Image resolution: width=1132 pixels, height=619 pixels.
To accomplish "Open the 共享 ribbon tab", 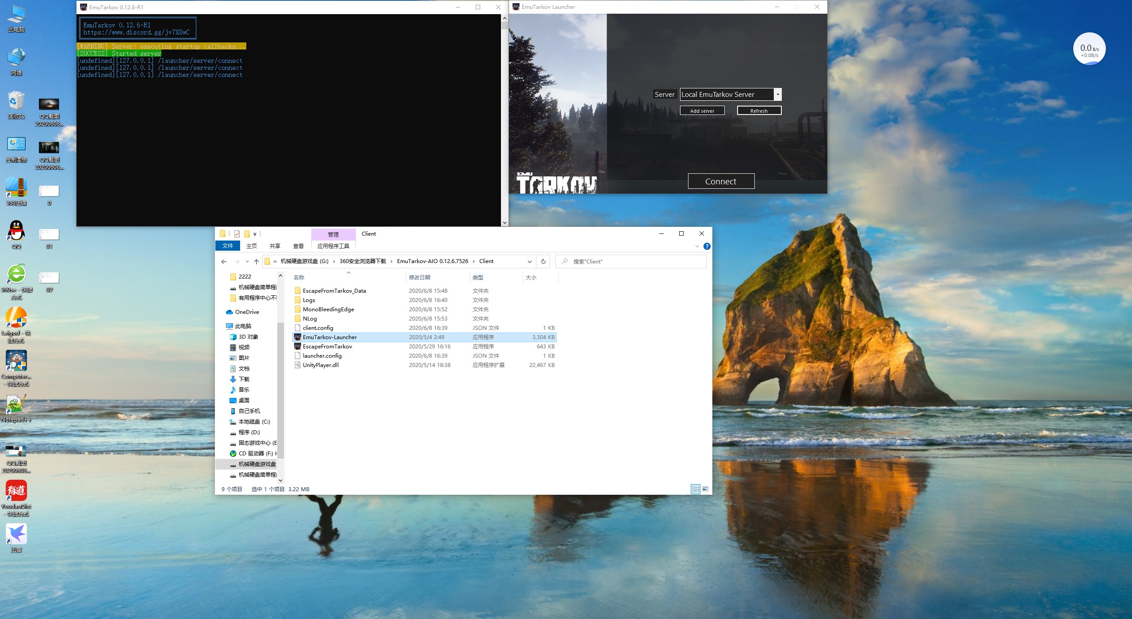I will point(275,246).
